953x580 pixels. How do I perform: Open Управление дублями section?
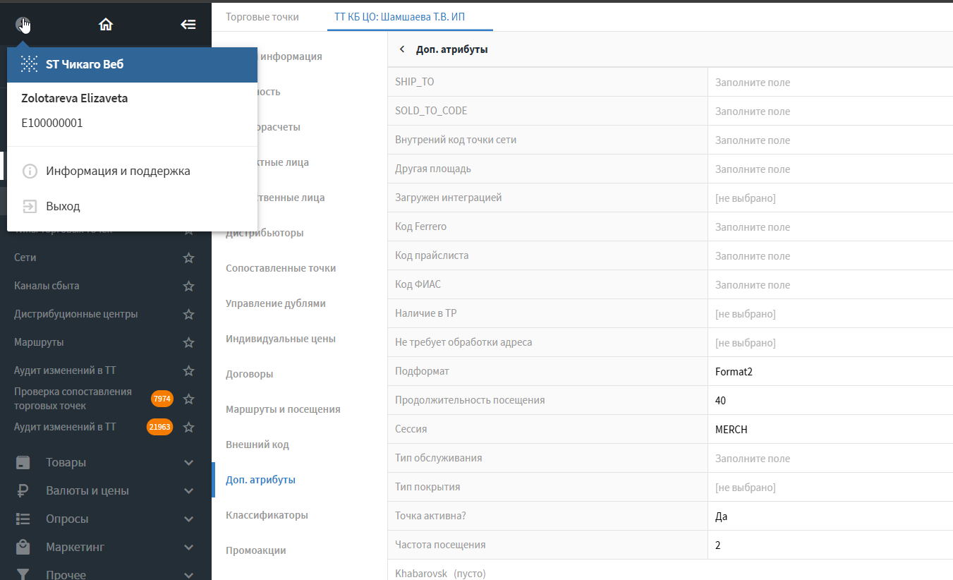tap(276, 303)
